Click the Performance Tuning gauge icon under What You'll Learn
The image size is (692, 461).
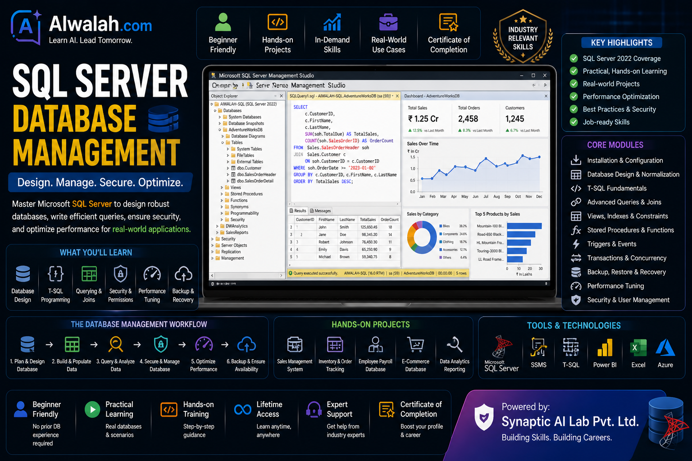click(x=152, y=273)
